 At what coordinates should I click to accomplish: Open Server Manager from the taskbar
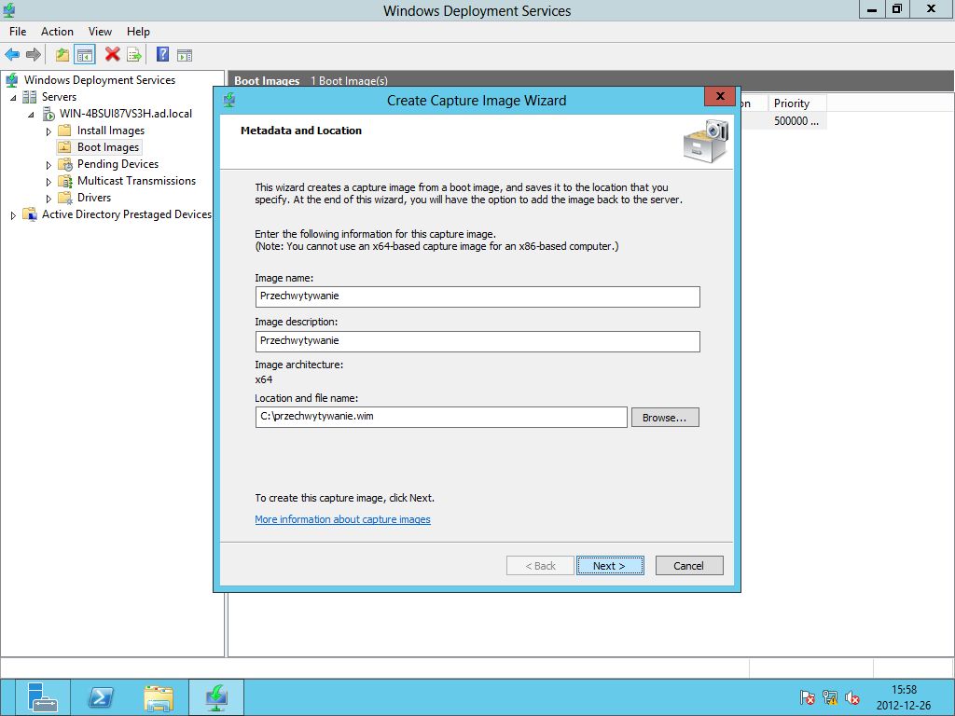(x=42, y=697)
